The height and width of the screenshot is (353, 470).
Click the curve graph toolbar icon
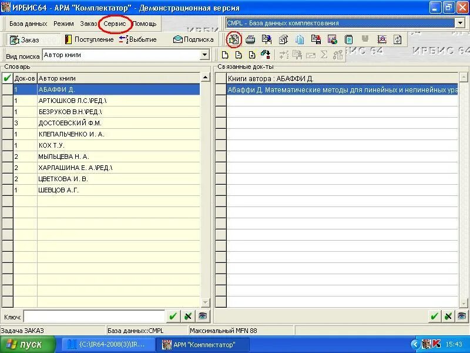pos(381,39)
